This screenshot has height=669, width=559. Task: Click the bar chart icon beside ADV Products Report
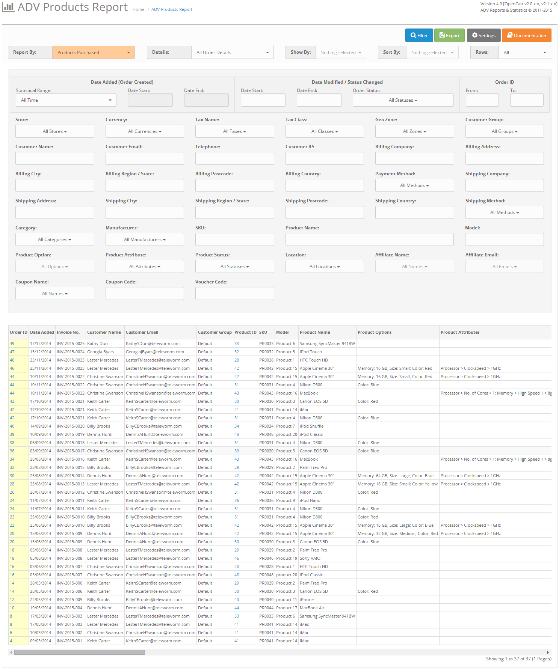pos(8,7)
